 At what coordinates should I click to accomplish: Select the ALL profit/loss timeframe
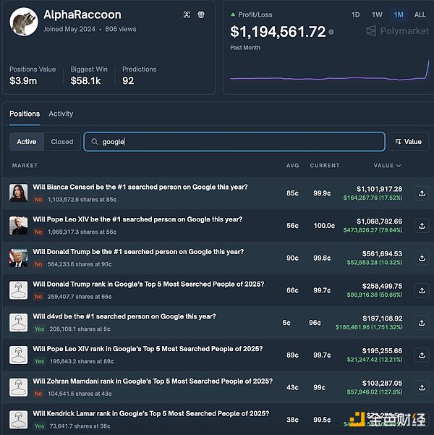tap(420, 14)
